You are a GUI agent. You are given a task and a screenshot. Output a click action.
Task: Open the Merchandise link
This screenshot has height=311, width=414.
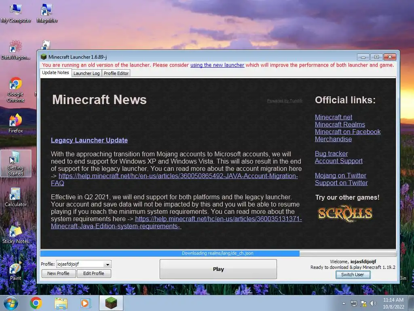pyautogui.click(x=333, y=139)
